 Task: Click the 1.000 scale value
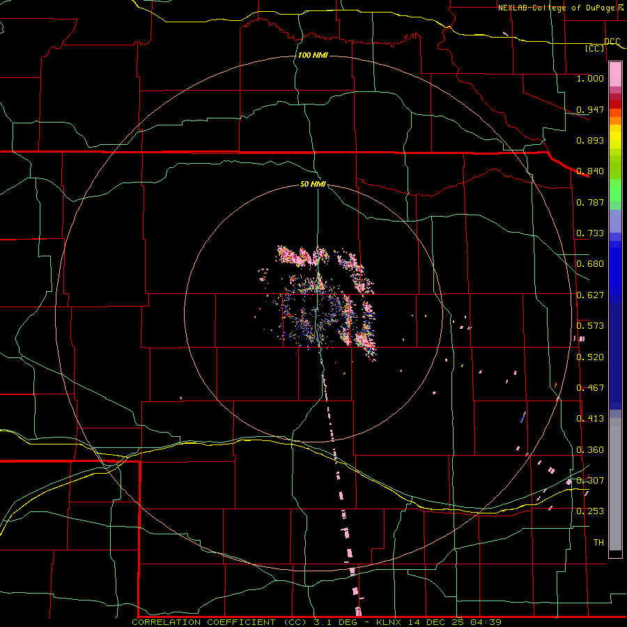point(590,78)
